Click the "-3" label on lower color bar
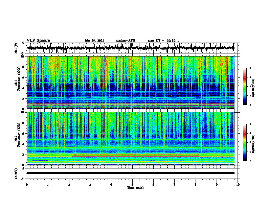 pyautogui.click(x=249, y=124)
